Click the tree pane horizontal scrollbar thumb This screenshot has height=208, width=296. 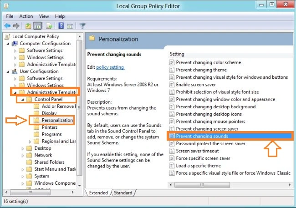(x=31, y=192)
